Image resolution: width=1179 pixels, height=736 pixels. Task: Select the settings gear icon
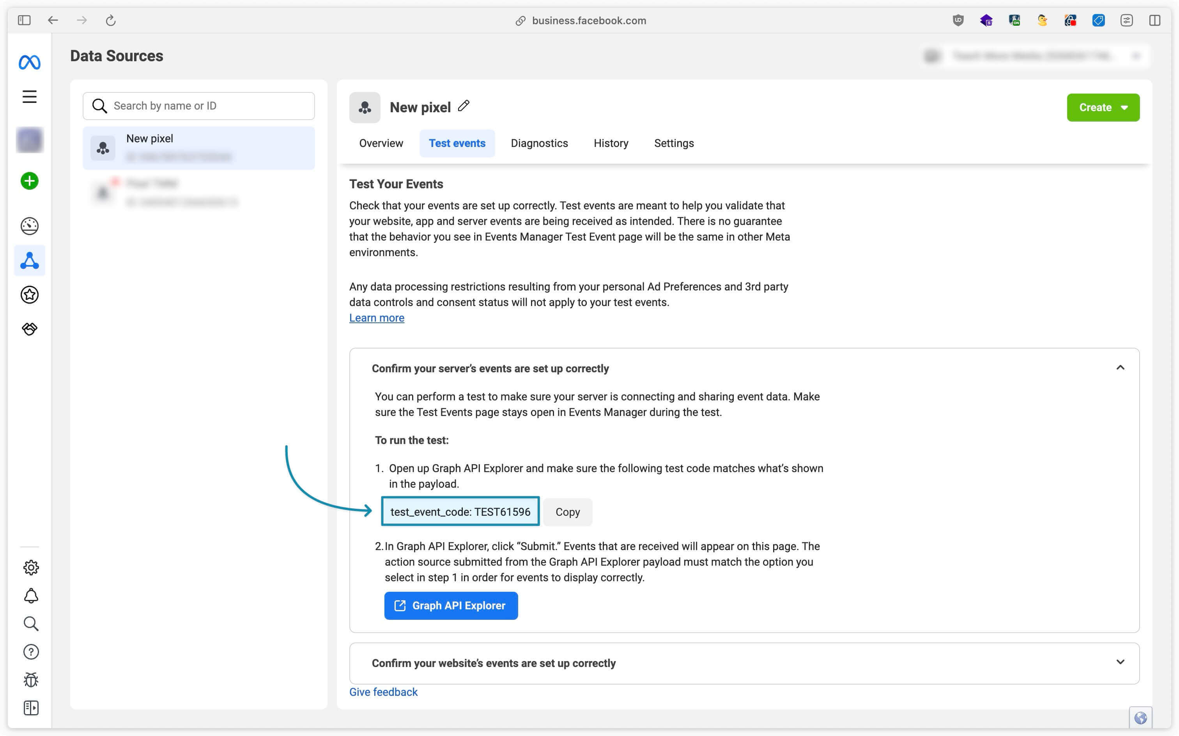(30, 567)
